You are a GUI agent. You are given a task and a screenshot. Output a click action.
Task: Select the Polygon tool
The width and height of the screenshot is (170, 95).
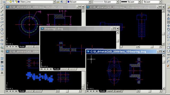click(x=2, y=18)
